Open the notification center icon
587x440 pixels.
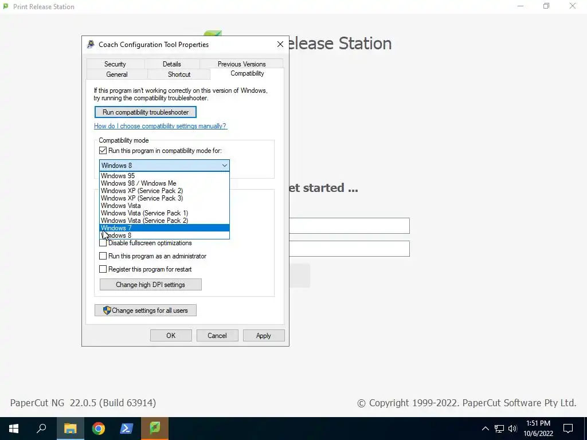click(x=568, y=429)
